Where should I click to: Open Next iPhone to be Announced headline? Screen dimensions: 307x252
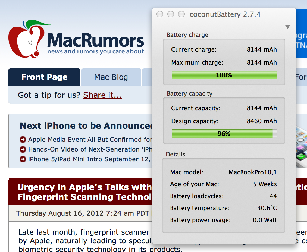86,126
